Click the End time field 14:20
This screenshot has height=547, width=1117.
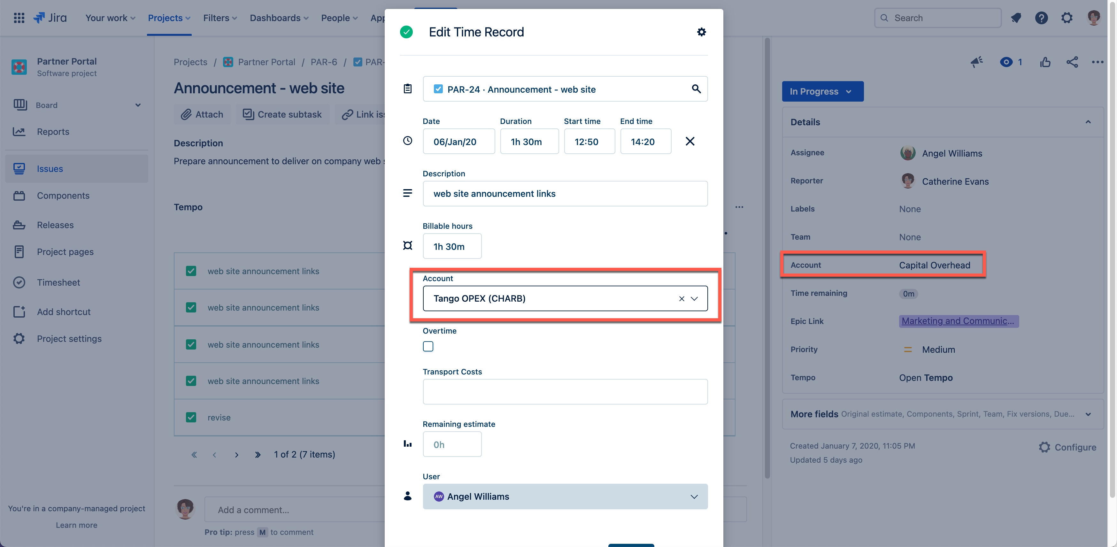tap(646, 142)
